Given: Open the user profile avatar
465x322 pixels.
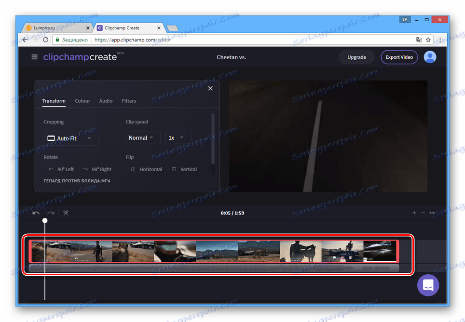Looking at the screenshot, I should click(x=430, y=57).
